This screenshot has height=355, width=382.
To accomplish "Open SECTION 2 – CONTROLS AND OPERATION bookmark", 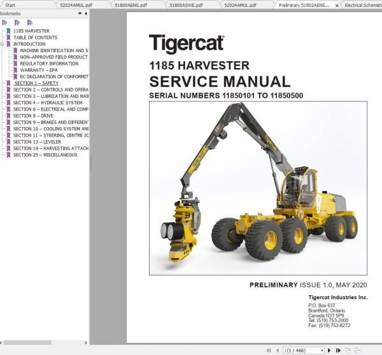I will tap(51, 90).
